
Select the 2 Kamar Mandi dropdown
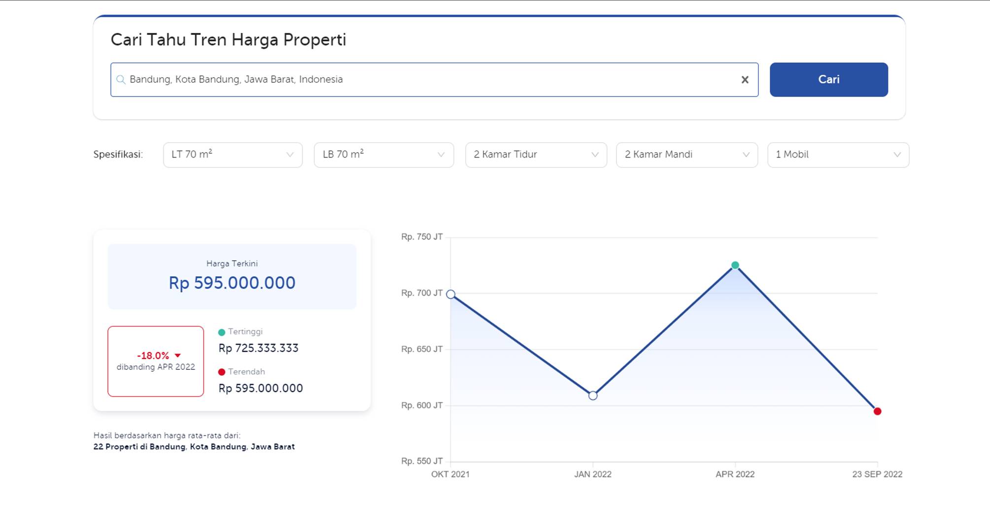686,155
